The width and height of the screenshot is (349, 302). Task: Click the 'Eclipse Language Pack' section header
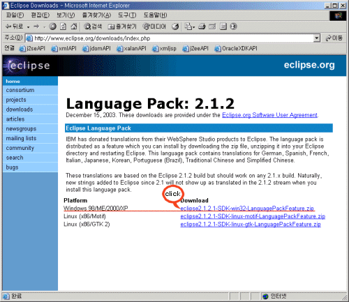(199, 128)
